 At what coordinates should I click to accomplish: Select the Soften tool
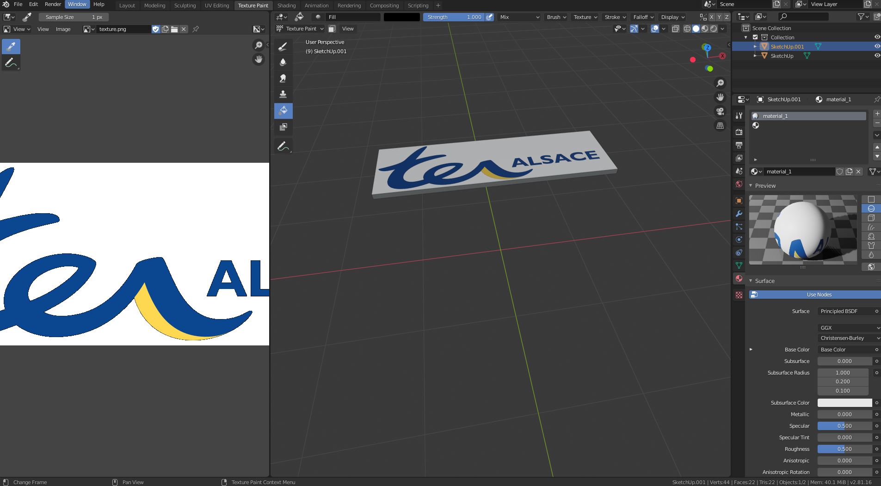point(283,62)
